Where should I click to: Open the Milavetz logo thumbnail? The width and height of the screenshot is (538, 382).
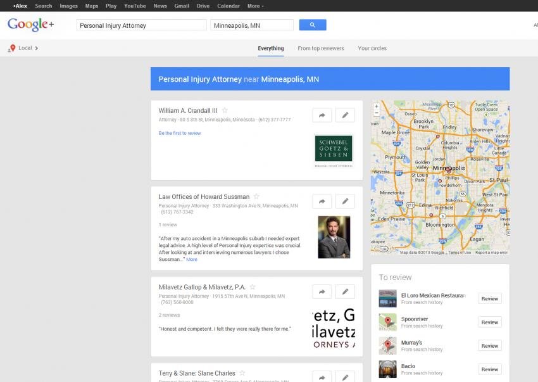334,329
